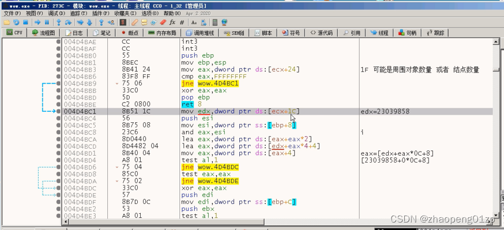Toggle breakpoint dot at address 004D4BC8
The width and height of the screenshot is (504, 230).
pyautogui.click(x=58, y=132)
